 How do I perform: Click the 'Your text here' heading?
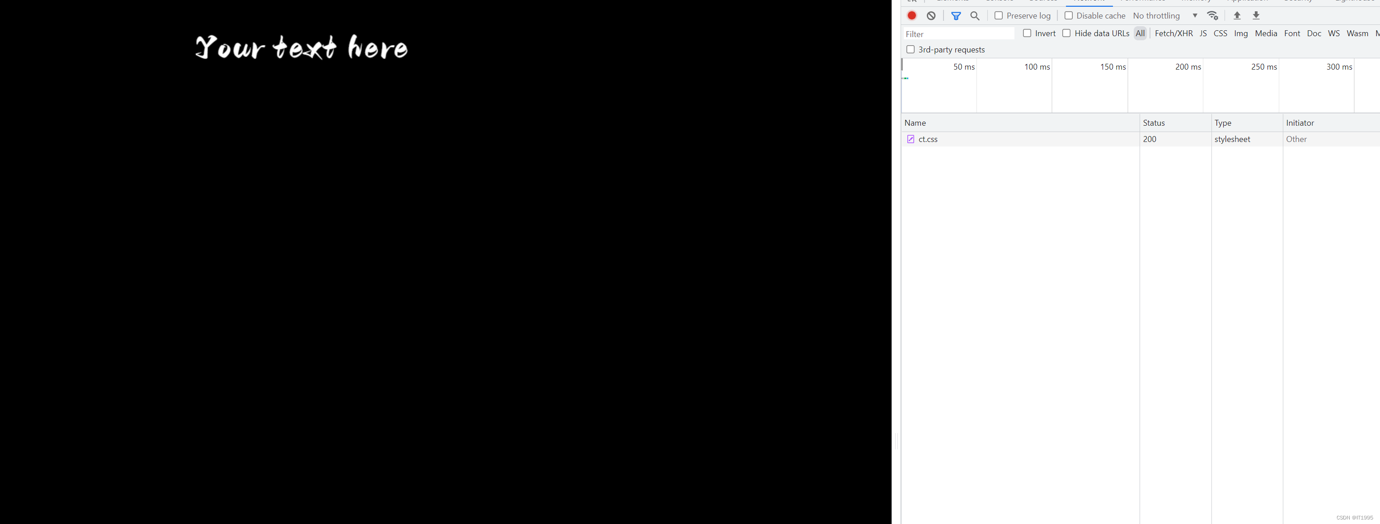click(x=301, y=47)
